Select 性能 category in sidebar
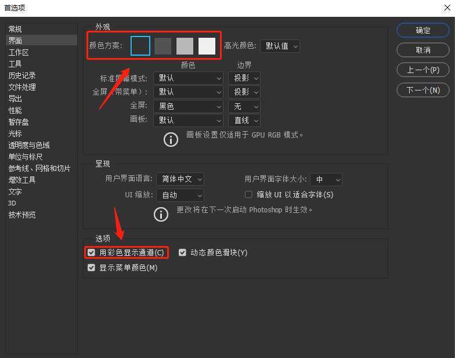The height and width of the screenshot is (358, 455). pyautogui.click(x=41, y=110)
